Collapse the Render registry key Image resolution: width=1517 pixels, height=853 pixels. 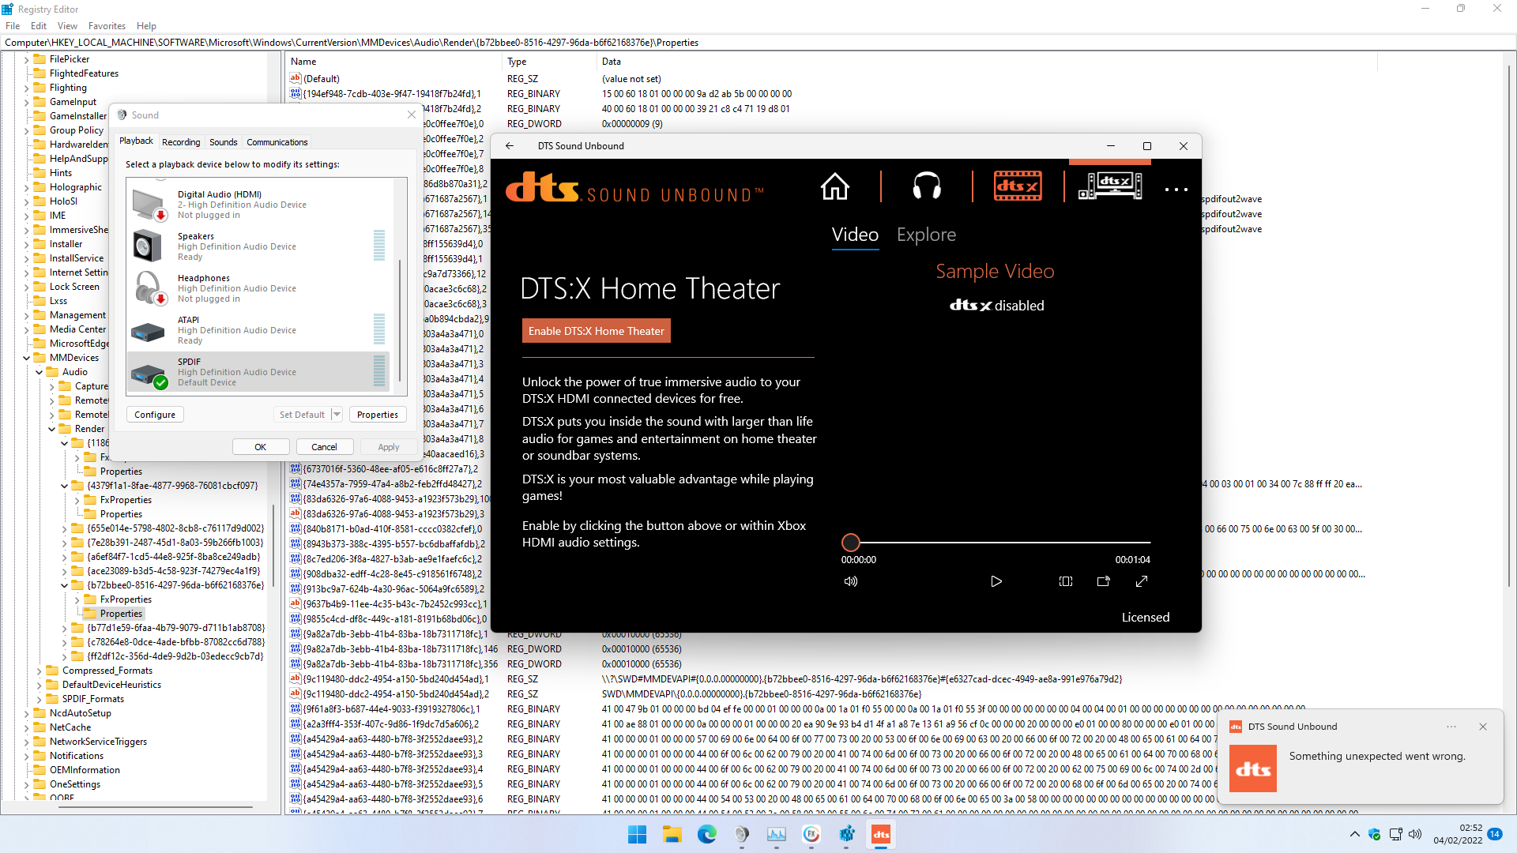(51, 429)
